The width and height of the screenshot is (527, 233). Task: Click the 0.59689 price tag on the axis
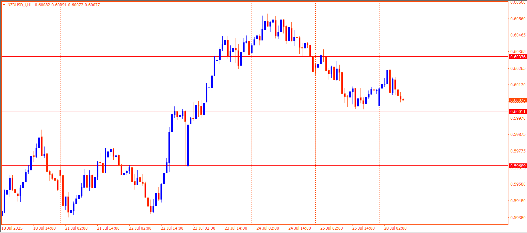(x=518, y=166)
